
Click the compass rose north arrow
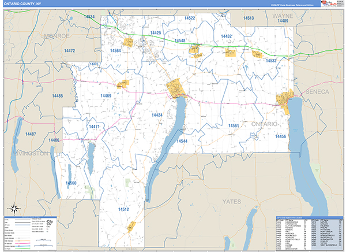pos(14,207)
